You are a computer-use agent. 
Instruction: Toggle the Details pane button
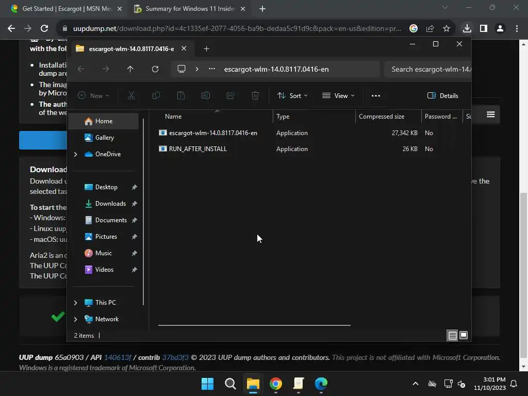point(442,95)
